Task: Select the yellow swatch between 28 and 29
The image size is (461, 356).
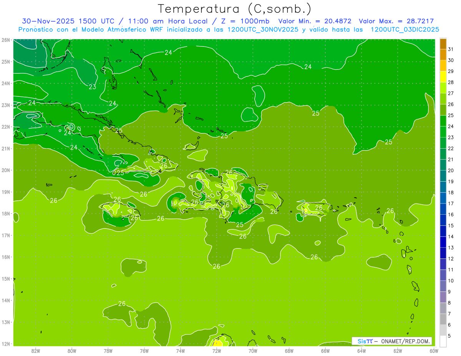Action: (x=443, y=77)
